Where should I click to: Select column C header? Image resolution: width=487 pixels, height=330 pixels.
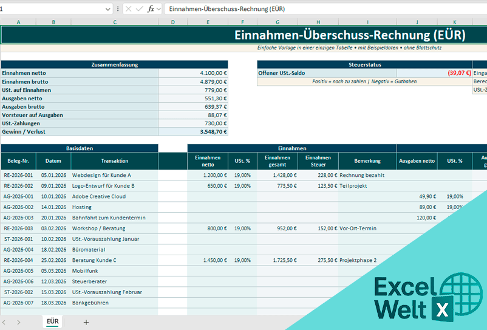(x=115, y=22)
